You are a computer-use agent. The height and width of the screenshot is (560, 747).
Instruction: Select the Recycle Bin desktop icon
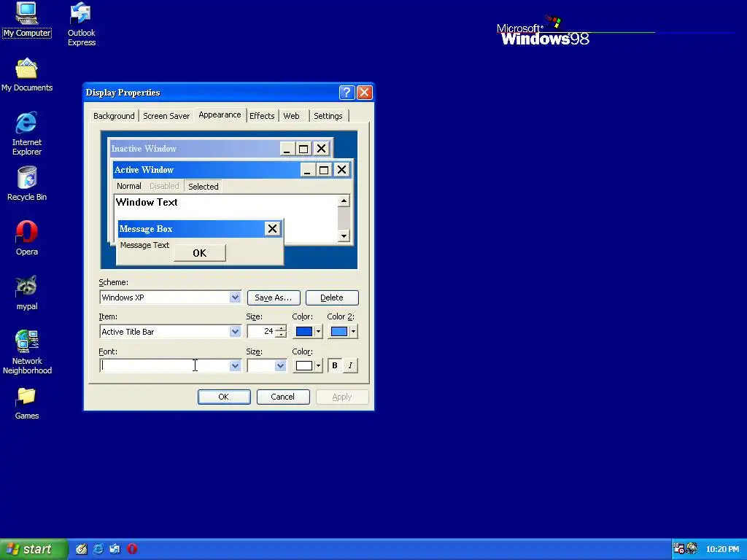[x=27, y=183]
